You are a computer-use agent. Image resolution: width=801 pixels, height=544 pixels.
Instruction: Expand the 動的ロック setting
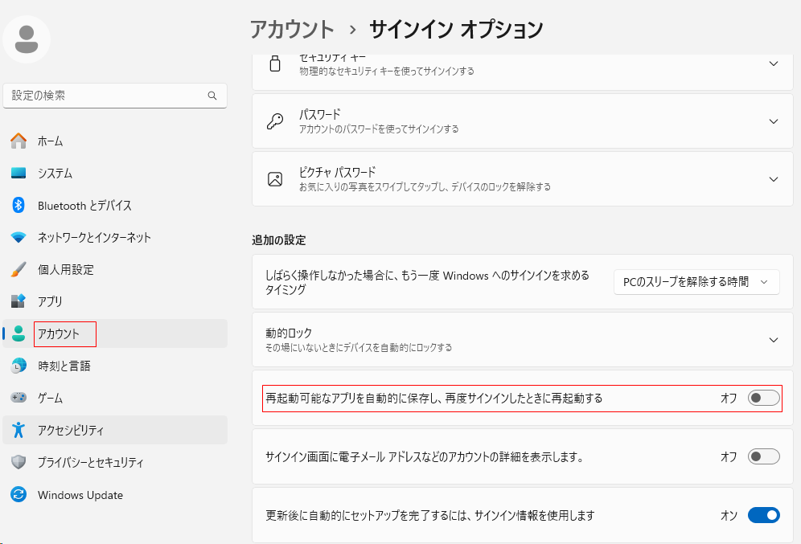[x=773, y=340]
